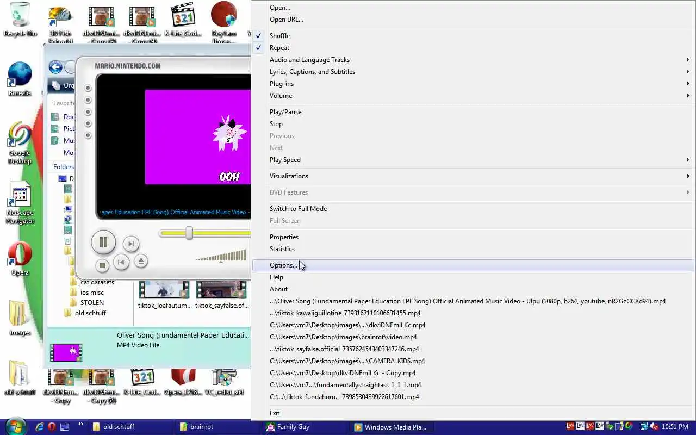Screen dimensions: 696x435
Task: Switch to Family Guy taskbar window
Action: (x=304, y=427)
